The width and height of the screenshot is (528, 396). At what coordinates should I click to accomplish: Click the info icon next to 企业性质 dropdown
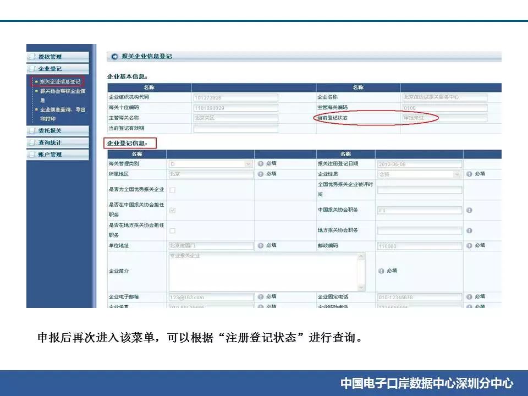[x=469, y=174]
